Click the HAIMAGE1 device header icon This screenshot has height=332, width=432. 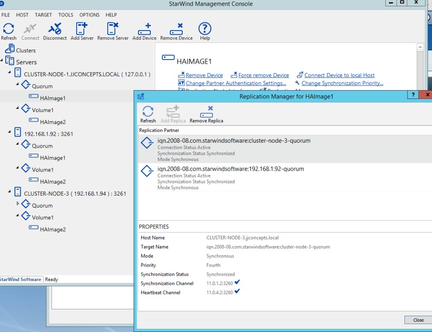(168, 57)
